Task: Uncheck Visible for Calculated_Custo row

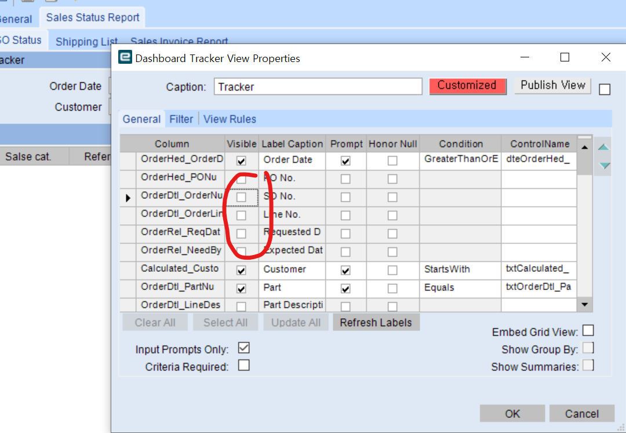Action: coord(241,271)
